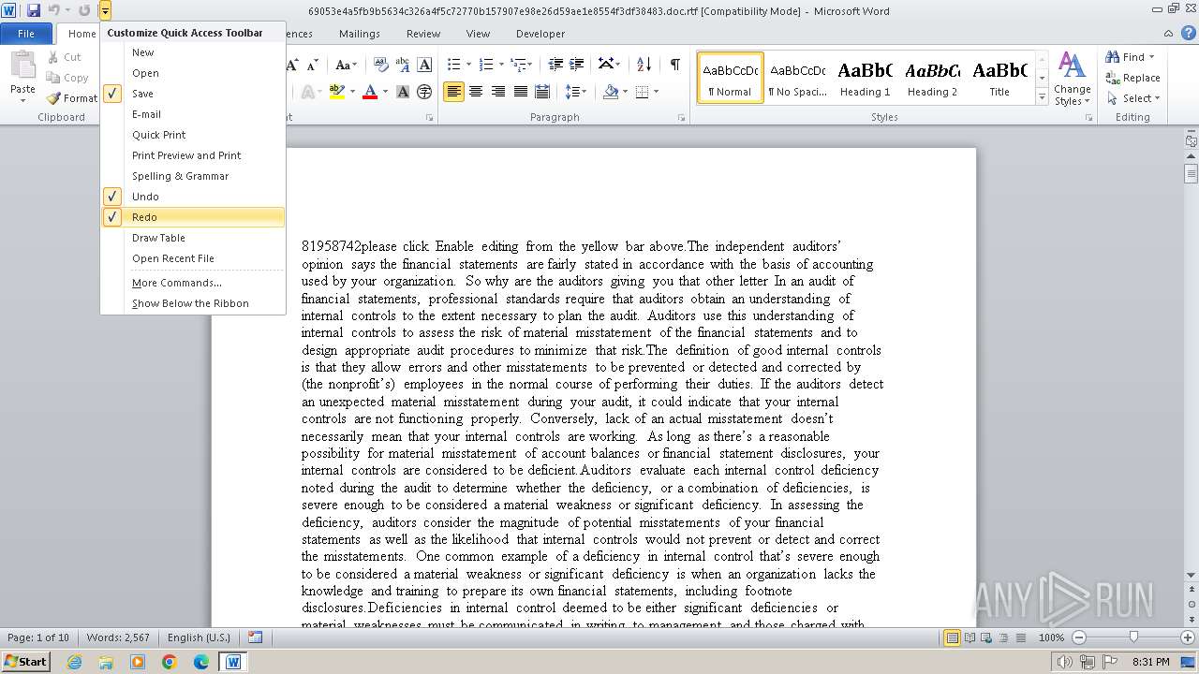
Task: Click the Bullets list icon
Action: (453, 65)
